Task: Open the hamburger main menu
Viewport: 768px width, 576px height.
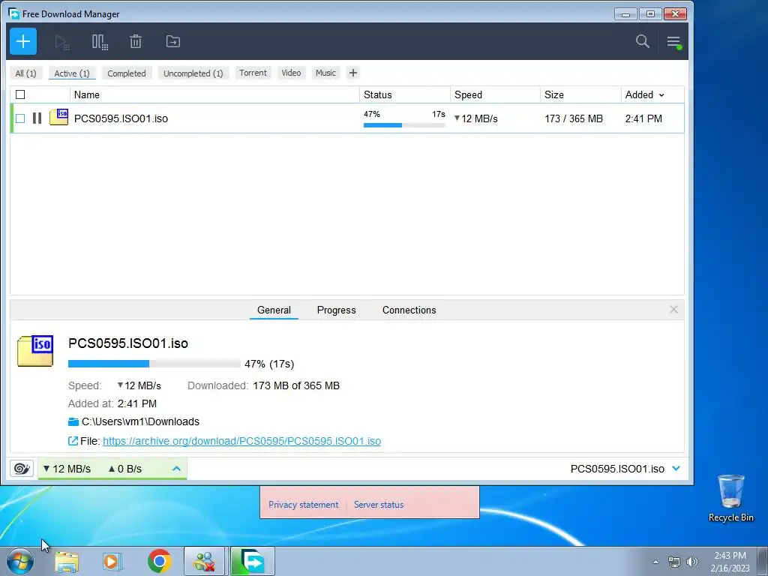Action: tap(674, 42)
